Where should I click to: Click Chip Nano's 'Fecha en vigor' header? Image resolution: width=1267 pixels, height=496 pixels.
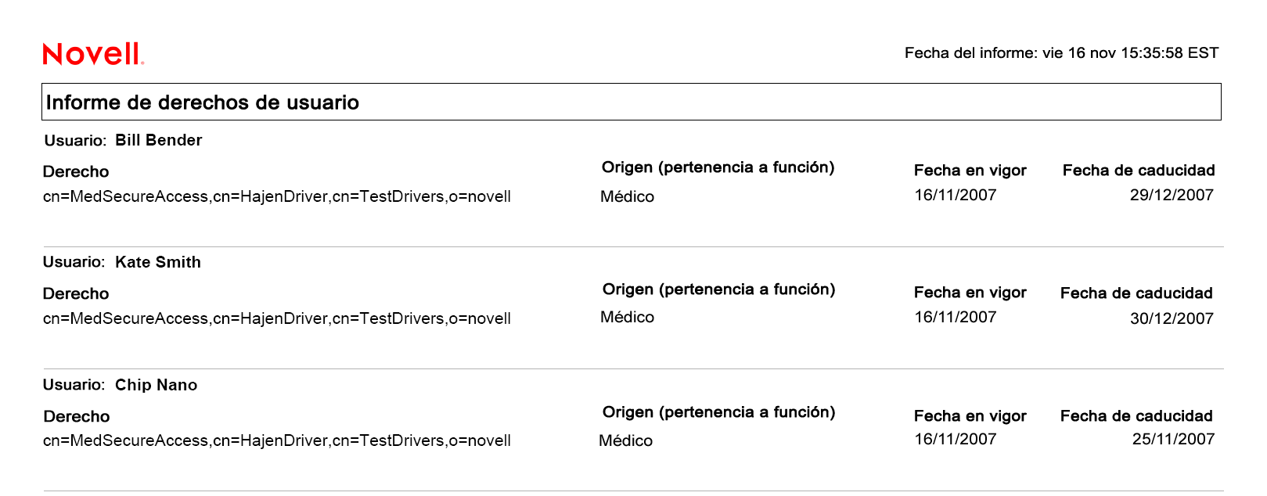pos(970,416)
